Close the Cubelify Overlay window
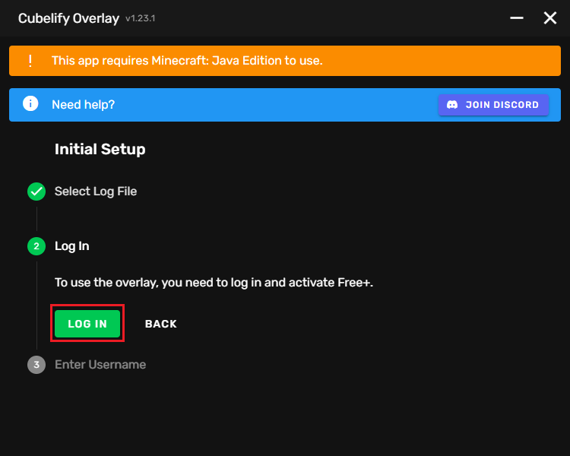This screenshot has width=570, height=456. point(550,18)
